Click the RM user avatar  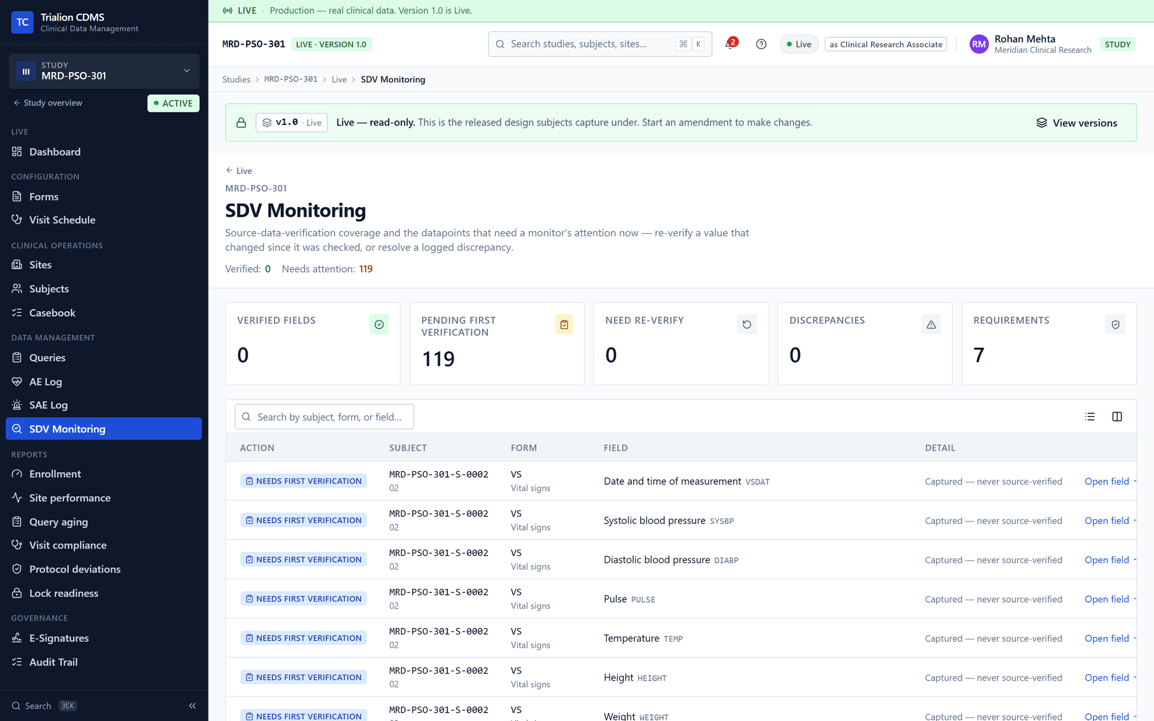click(x=979, y=44)
